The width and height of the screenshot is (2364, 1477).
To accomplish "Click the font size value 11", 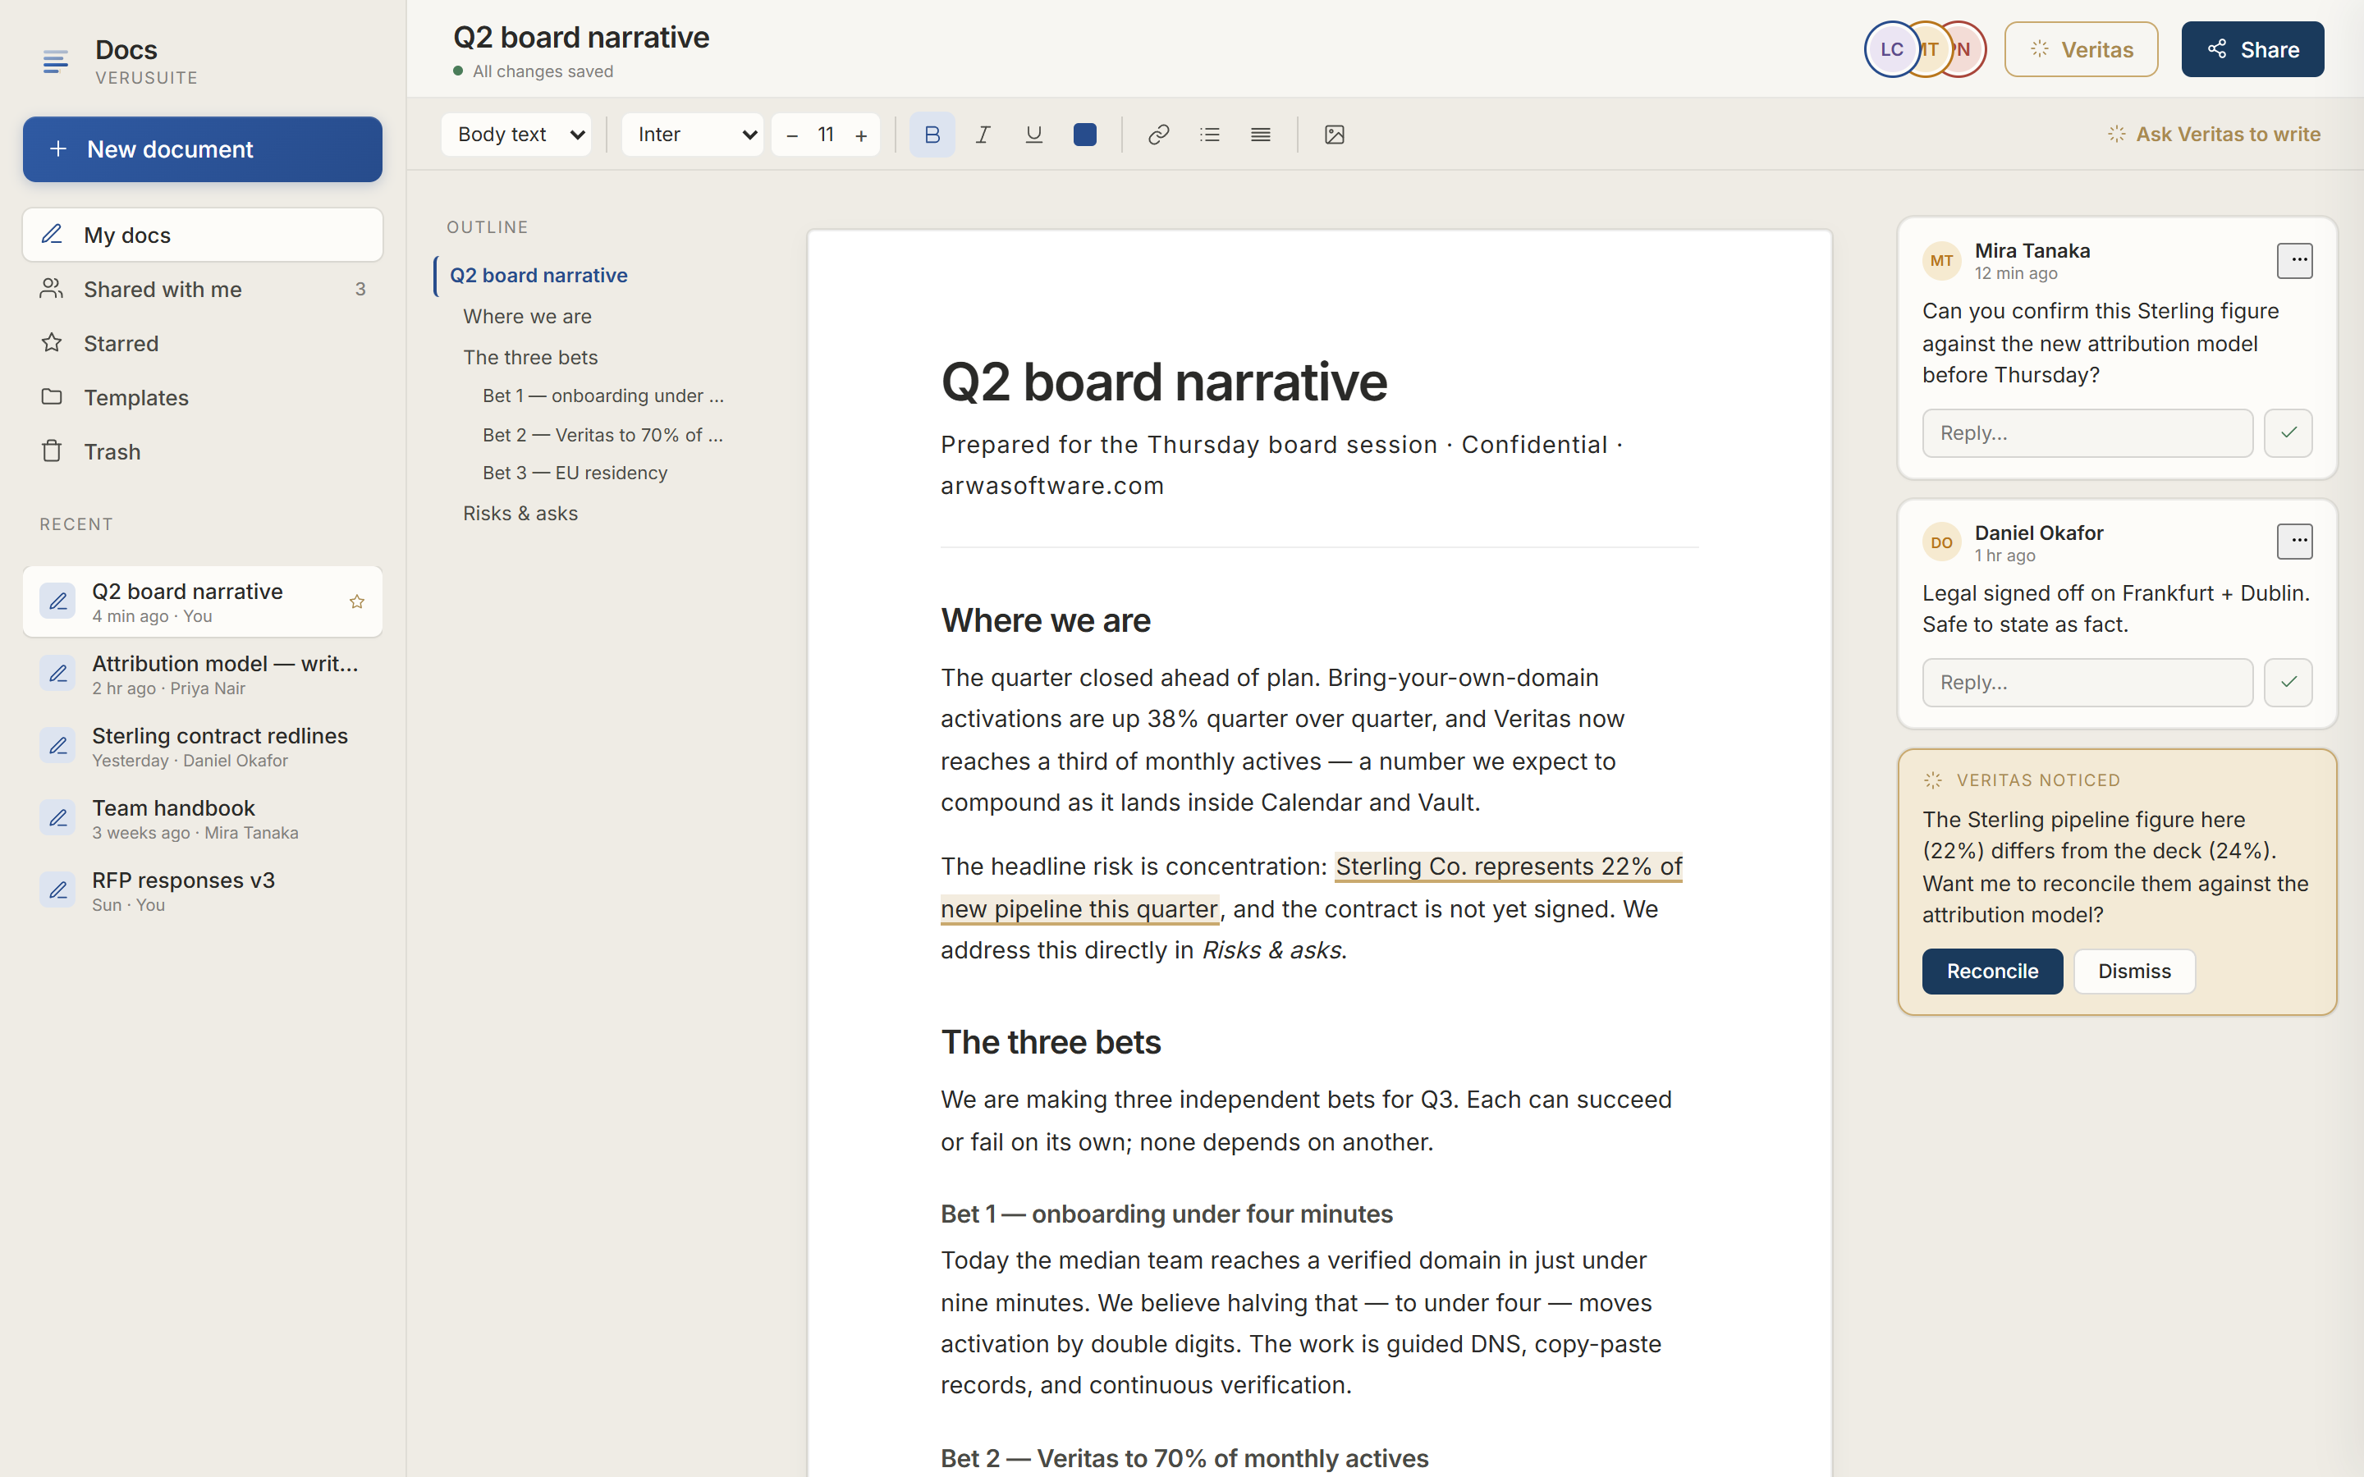I will coord(826,135).
